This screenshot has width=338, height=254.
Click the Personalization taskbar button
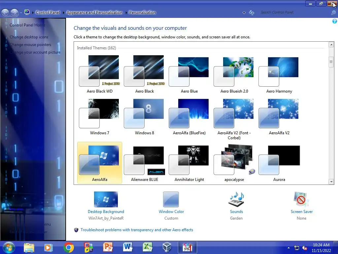[187, 247]
